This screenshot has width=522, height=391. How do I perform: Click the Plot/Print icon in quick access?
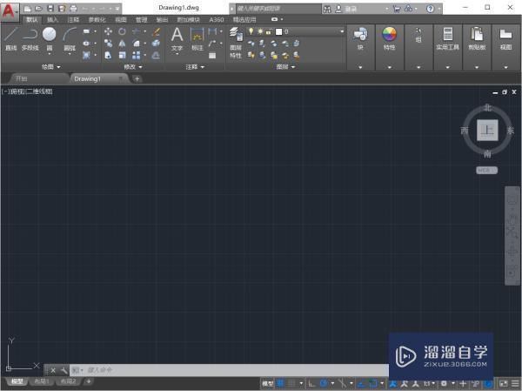click(x=74, y=9)
